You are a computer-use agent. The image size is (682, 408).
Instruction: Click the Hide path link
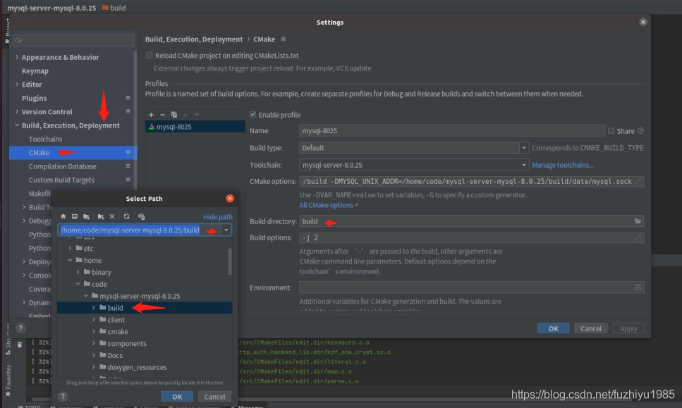click(x=218, y=216)
